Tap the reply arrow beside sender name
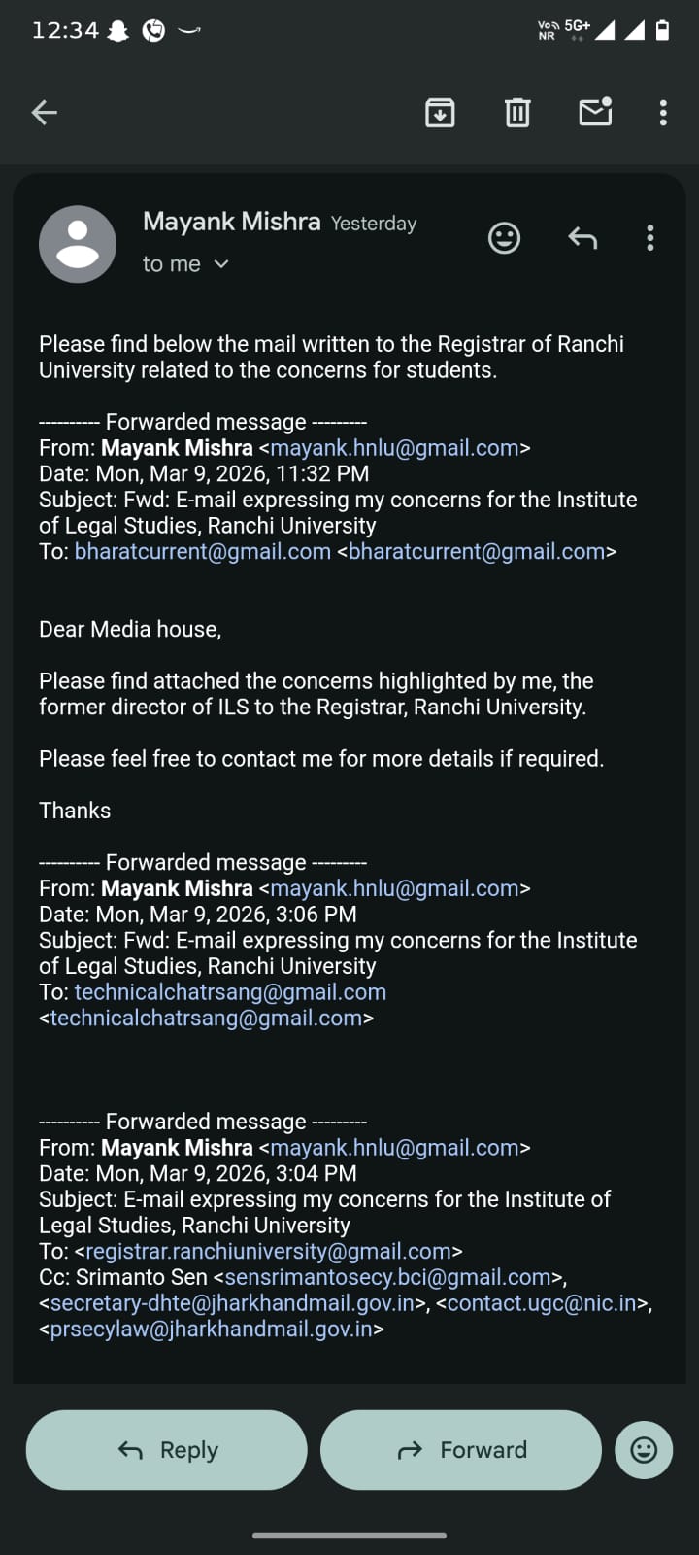699x1555 pixels. pos(582,238)
